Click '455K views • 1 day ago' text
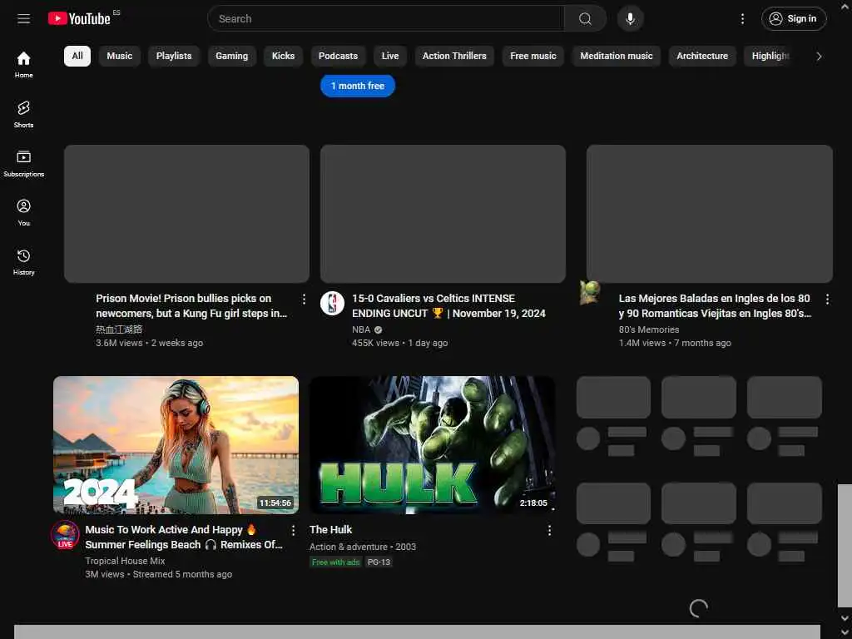The width and height of the screenshot is (852, 639). 400,344
